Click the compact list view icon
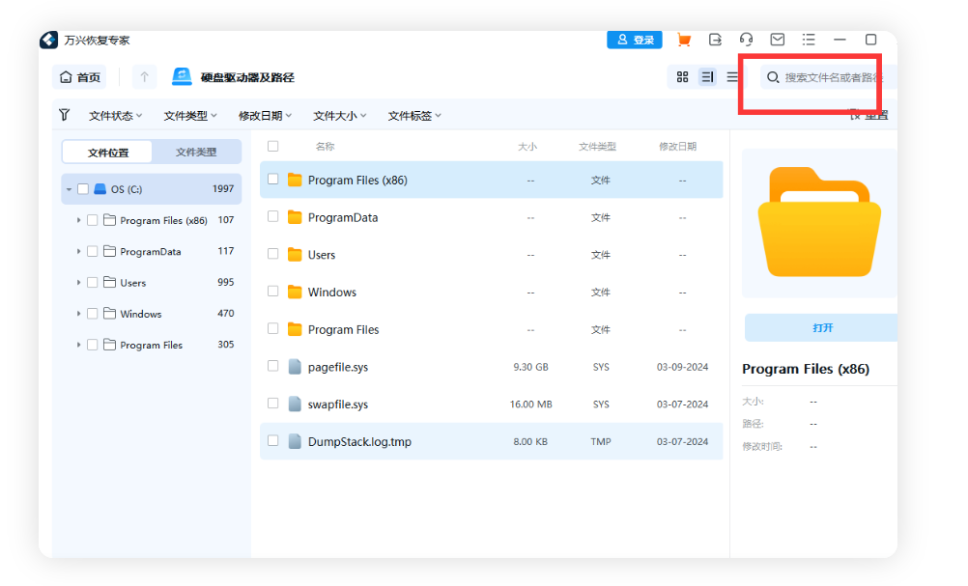 [x=733, y=76]
